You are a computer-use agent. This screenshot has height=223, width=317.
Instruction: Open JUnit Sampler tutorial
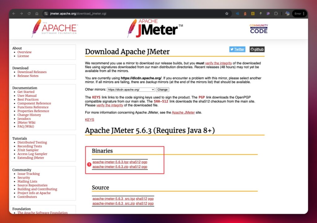coord(28,150)
